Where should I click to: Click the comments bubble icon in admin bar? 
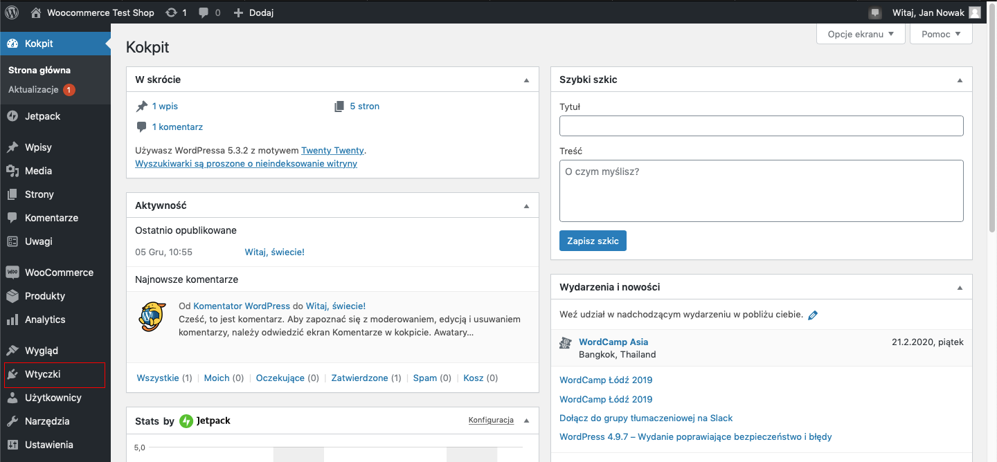(204, 12)
